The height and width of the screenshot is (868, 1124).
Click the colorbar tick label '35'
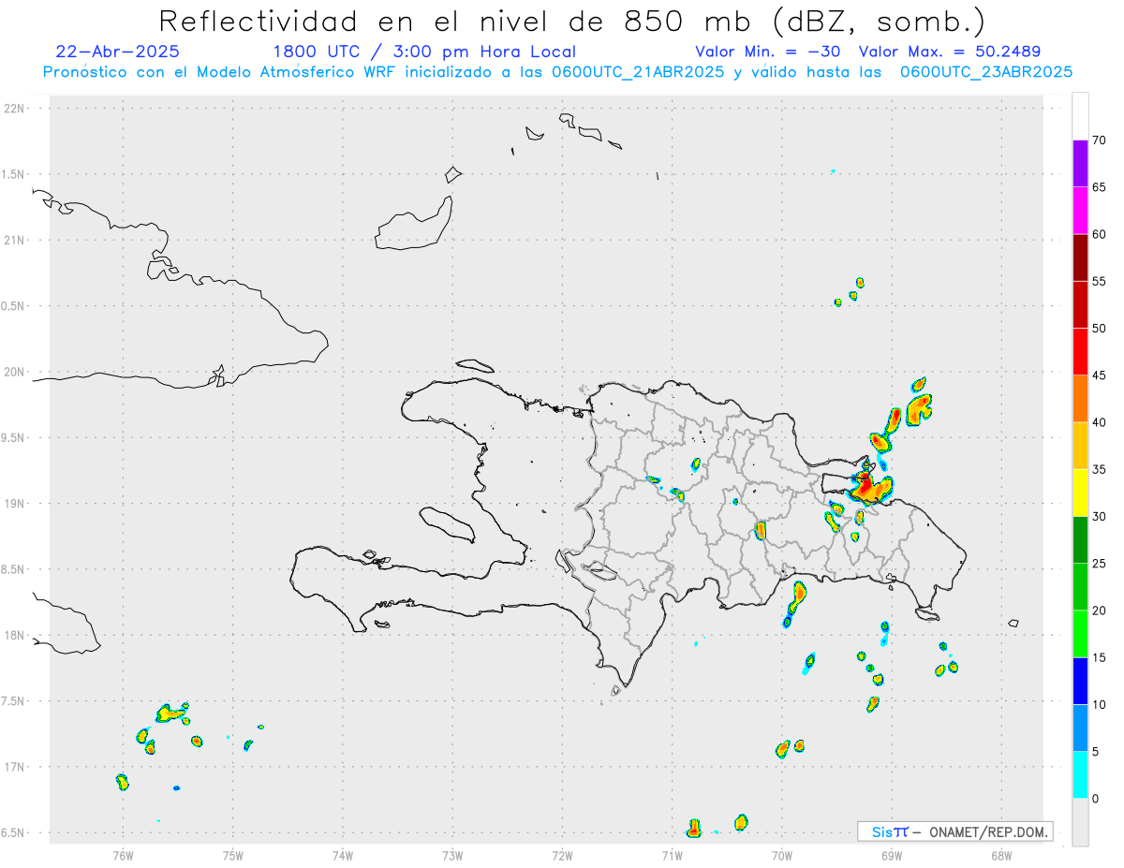click(x=1099, y=469)
